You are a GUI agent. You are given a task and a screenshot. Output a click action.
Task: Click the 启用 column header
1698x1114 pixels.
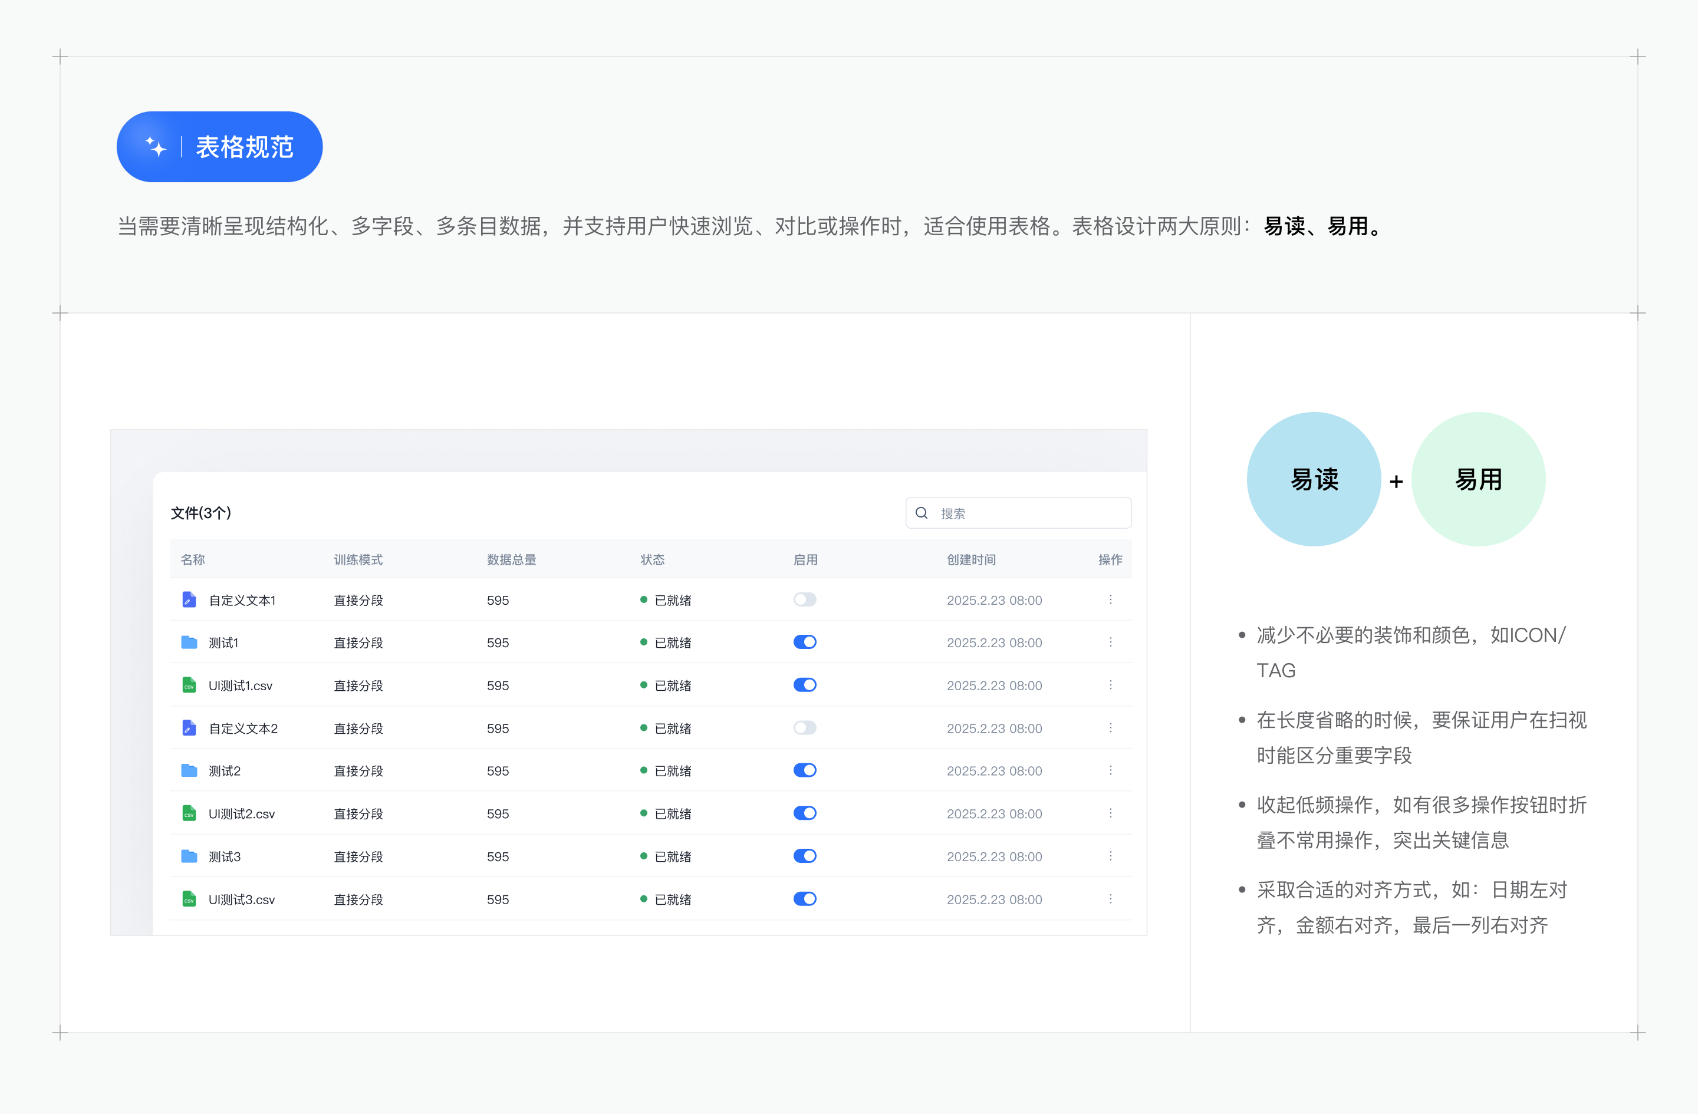pos(805,560)
